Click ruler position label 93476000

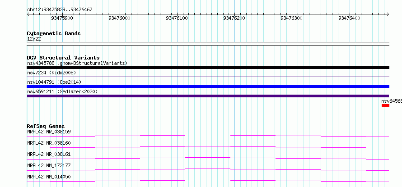tap(120, 18)
